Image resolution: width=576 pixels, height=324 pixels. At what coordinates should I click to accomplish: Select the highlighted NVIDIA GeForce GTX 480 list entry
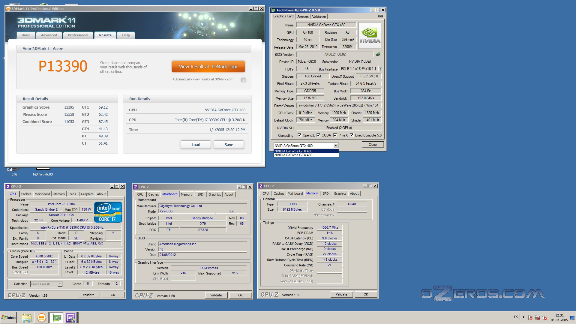point(306,151)
